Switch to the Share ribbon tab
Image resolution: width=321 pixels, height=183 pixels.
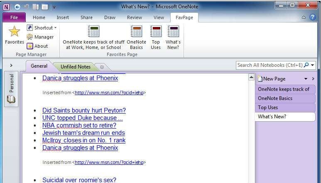(86, 17)
